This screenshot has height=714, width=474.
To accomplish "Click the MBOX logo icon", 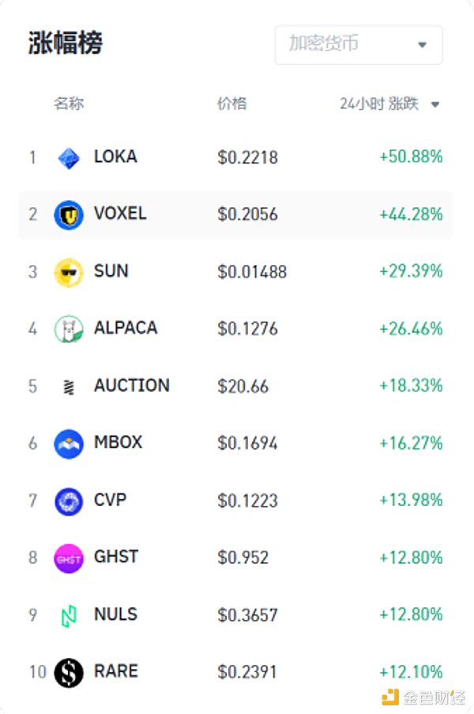I will click(69, 444).
